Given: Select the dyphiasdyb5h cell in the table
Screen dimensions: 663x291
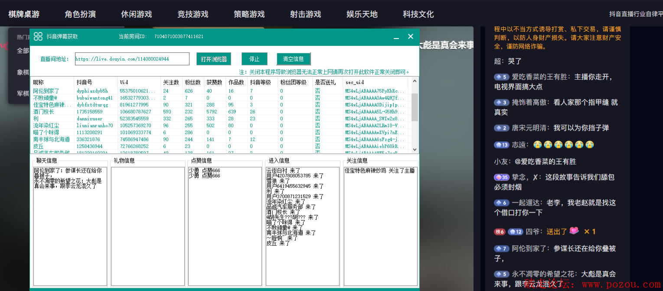Looking at the screenshot, I should (x=92, y=91).
